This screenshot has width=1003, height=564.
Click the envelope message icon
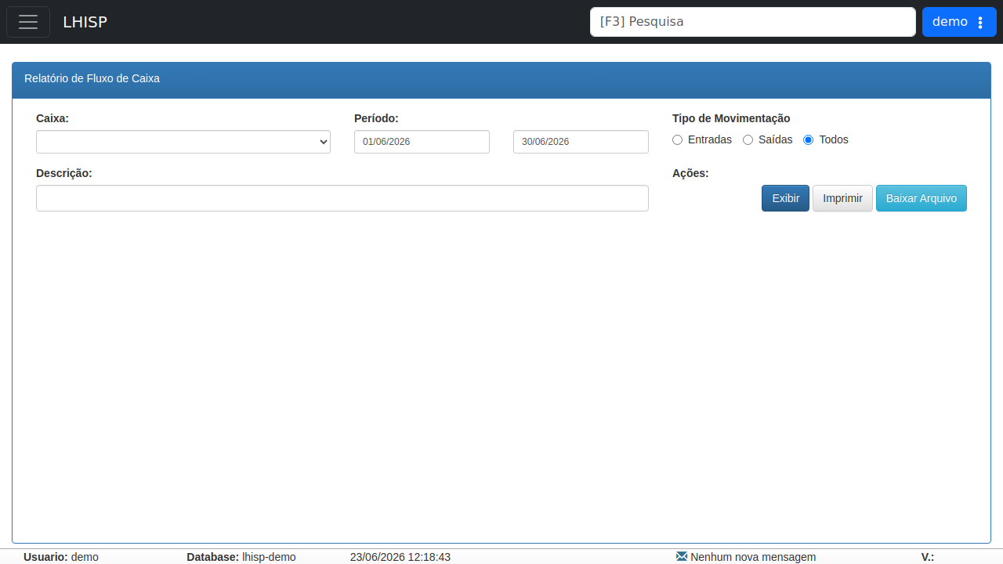(x=682, y=557)
